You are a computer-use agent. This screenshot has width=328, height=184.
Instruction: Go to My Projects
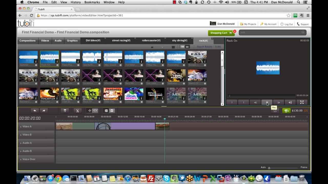point(248,24)
